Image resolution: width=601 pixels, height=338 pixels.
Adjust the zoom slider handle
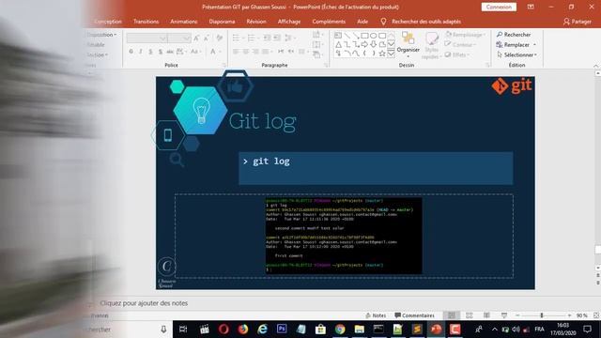[x=542, y=315]
